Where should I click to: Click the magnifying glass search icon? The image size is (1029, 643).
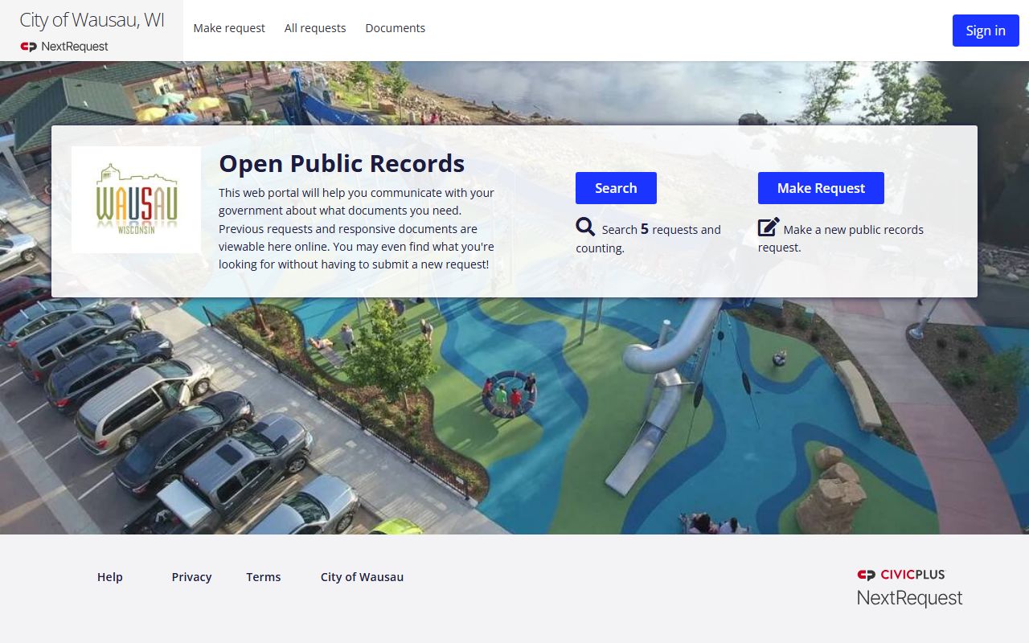[585, 227]
